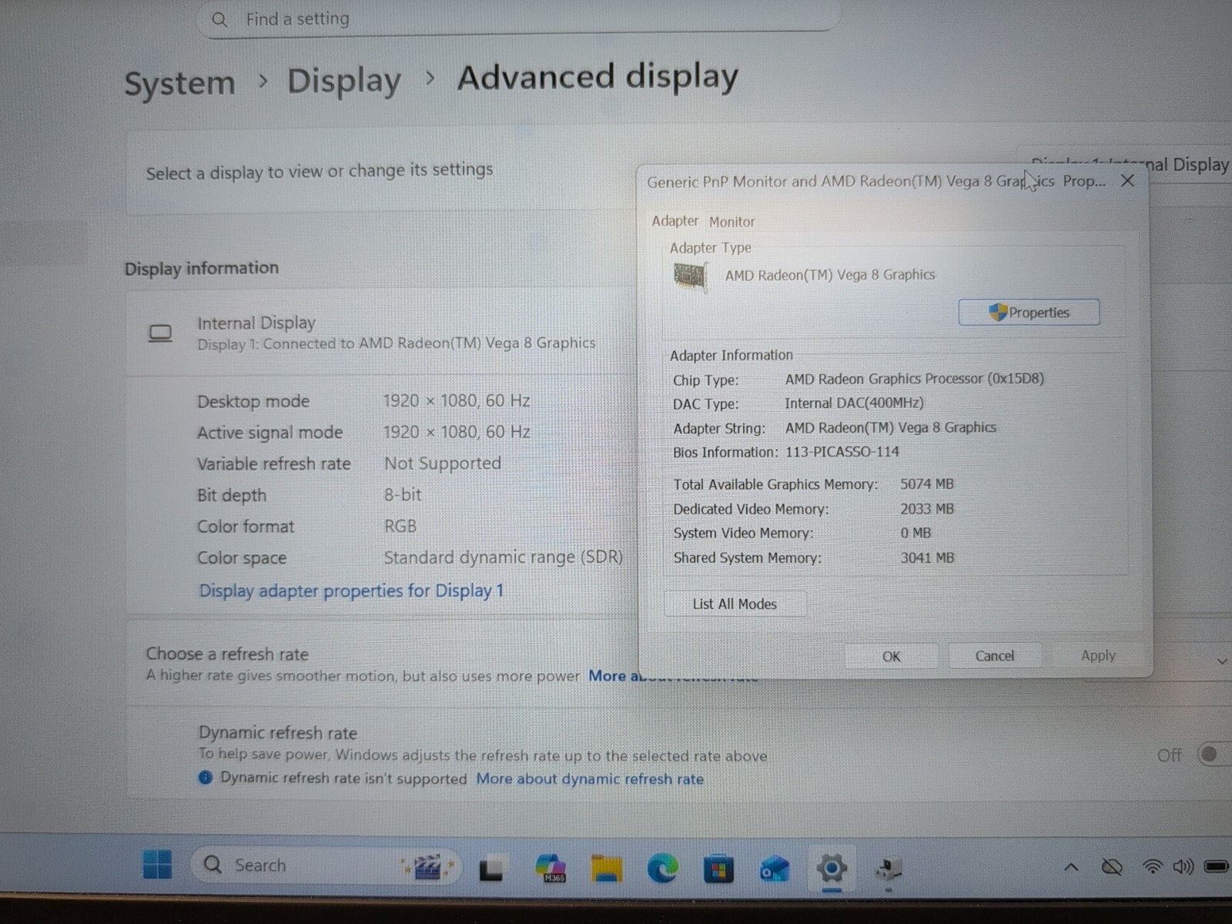Click the Internal Display monitor icon
The image size is (1232, 924).
click(160, 333)
